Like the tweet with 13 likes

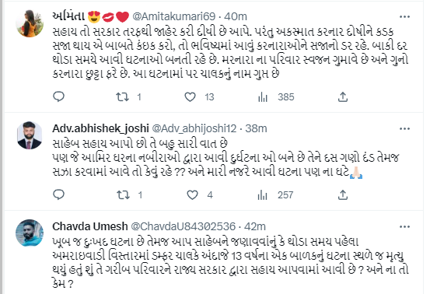point(190,96)
